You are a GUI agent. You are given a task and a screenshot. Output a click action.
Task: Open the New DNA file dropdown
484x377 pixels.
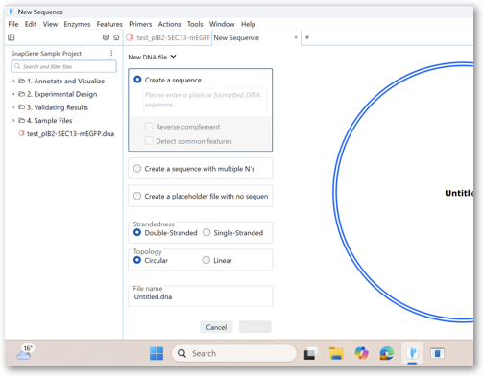[152, 57]
